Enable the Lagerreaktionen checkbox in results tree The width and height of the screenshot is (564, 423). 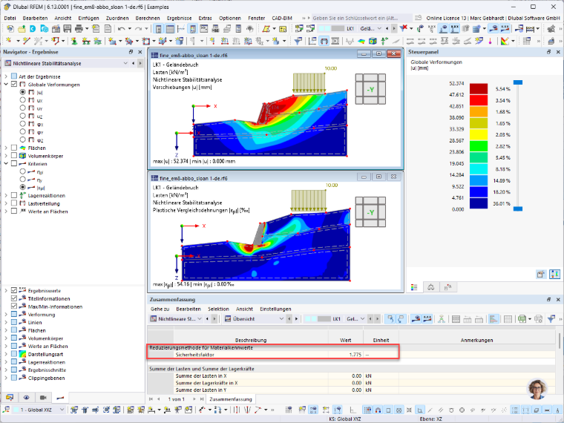tap(14, 195)
